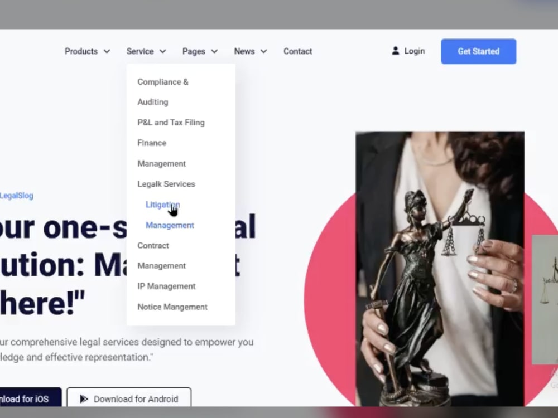Click the Android play store icon
The height and width of the screenshot is (418, 558).
84,399
